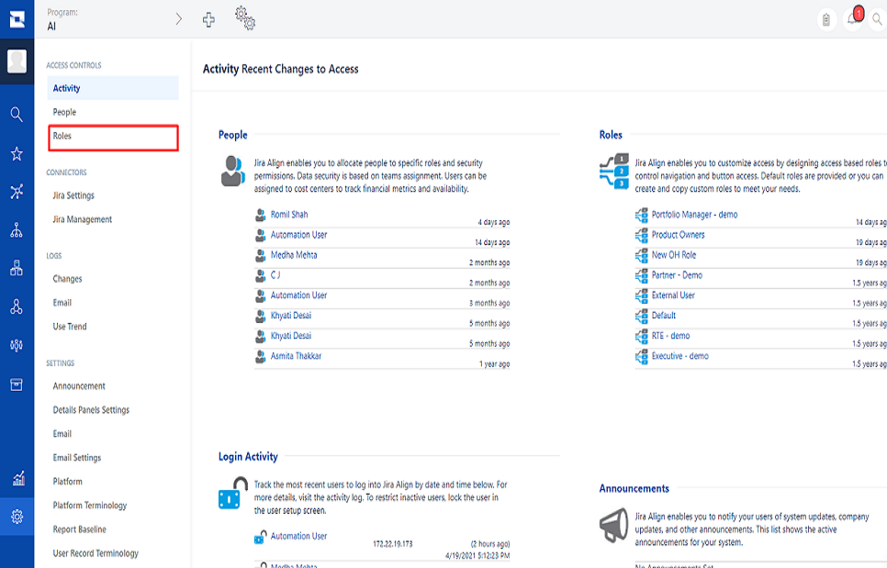Open the Portfolio Manager - demo role

tap(694, 215)
